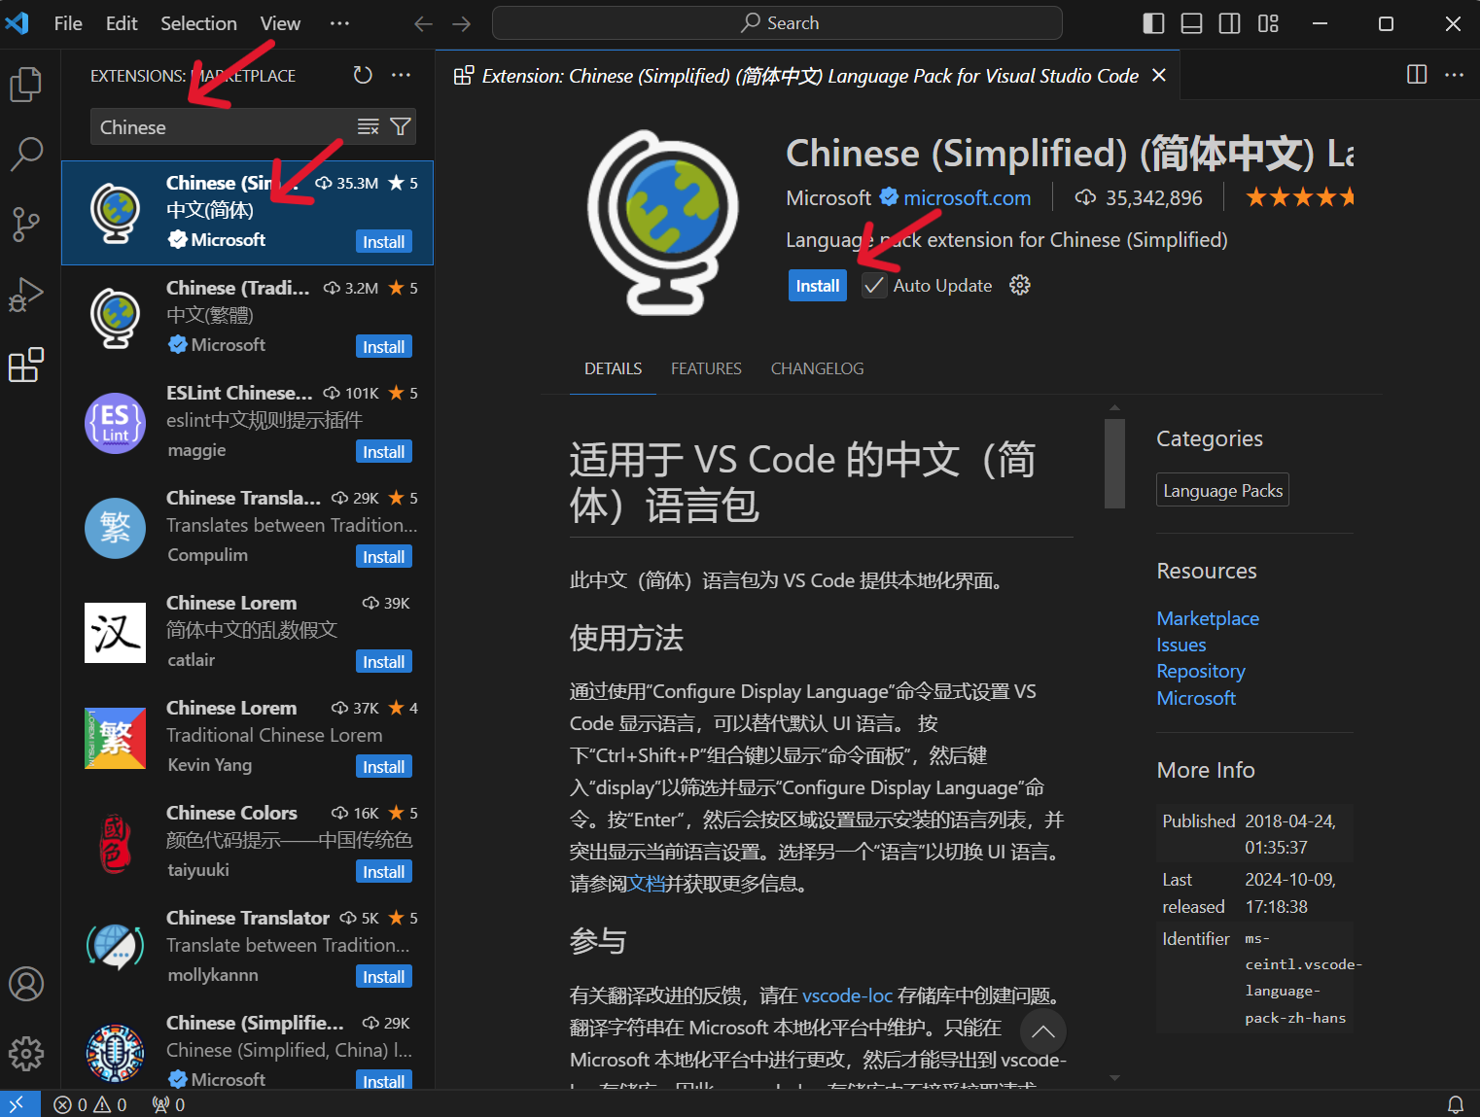Open the Extensions view icon
1480x1117 pixels.
pos(26,365)
